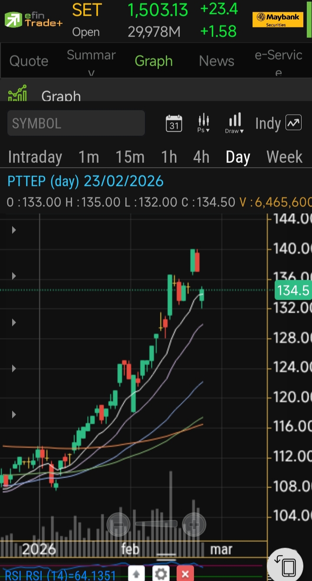Viewport: 312px width, 581px height.
Task: Tap the high price H:135.00
Action: [92, 202]
